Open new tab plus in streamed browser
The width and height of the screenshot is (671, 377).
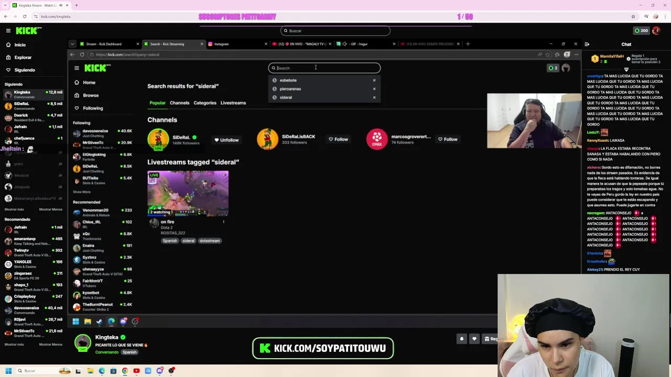[468, 44]
